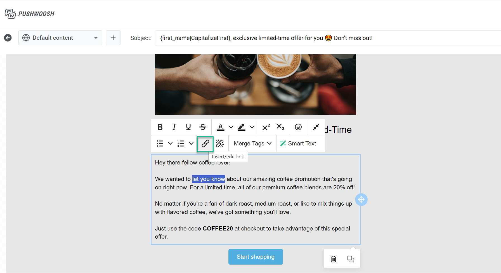Toggle underline text formatting
The width and height of the screenshot is (501, 273).
(188, 127)
